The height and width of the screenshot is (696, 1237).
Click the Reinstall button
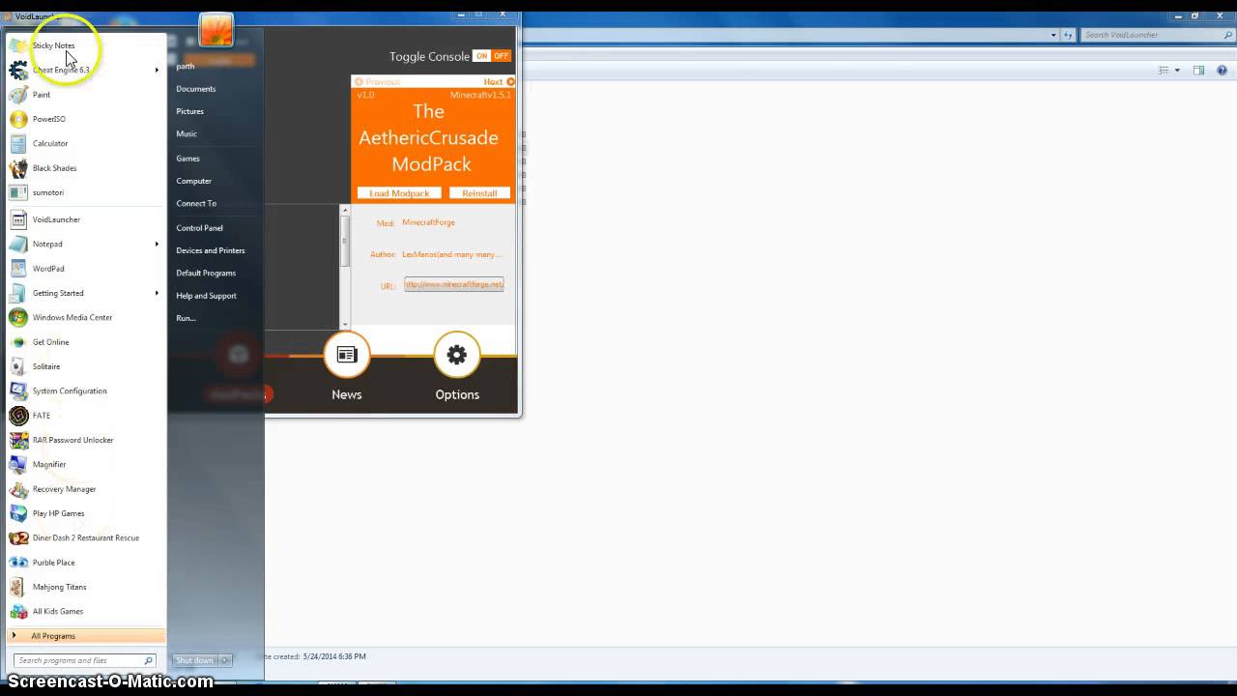coord(479,193)
